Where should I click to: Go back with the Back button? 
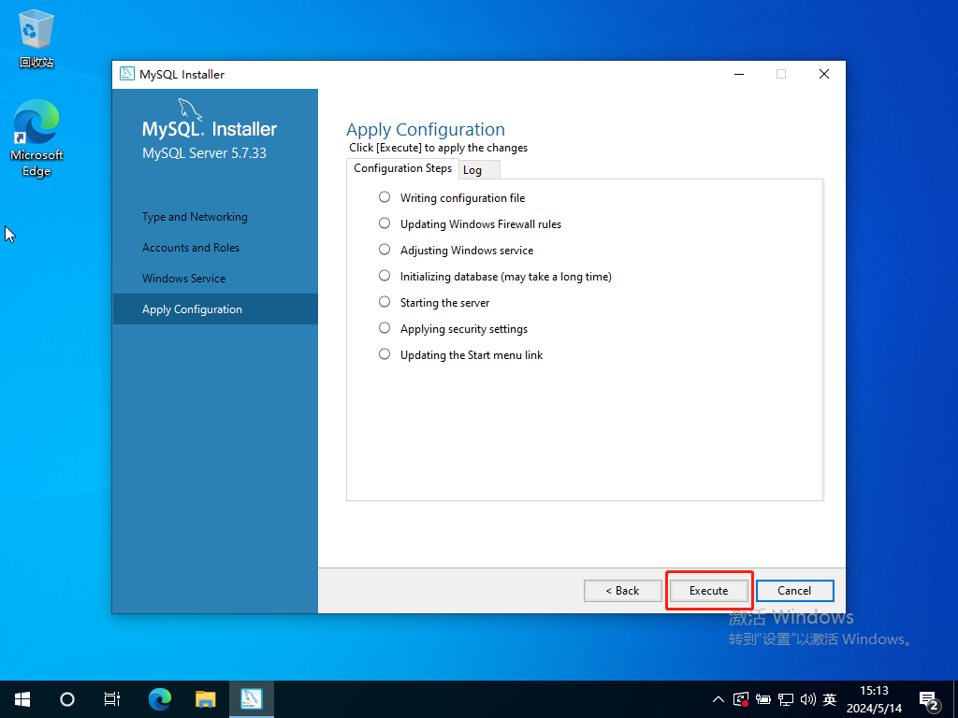click(622, 591)
